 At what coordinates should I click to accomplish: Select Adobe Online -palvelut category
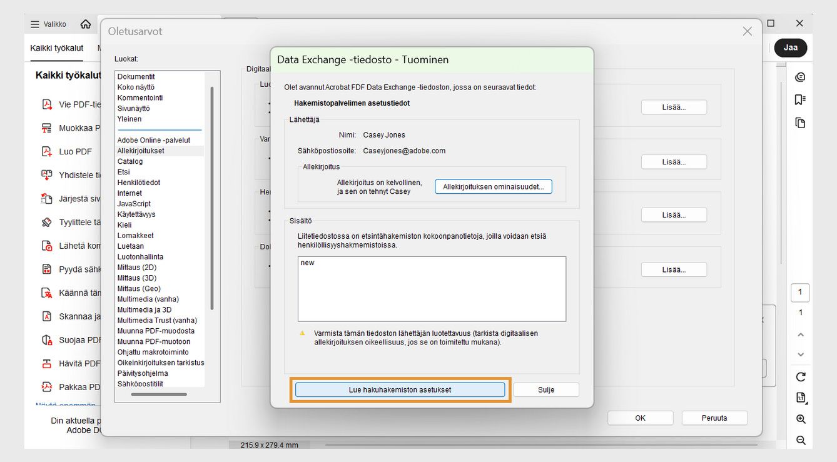[x=154, y=140]
